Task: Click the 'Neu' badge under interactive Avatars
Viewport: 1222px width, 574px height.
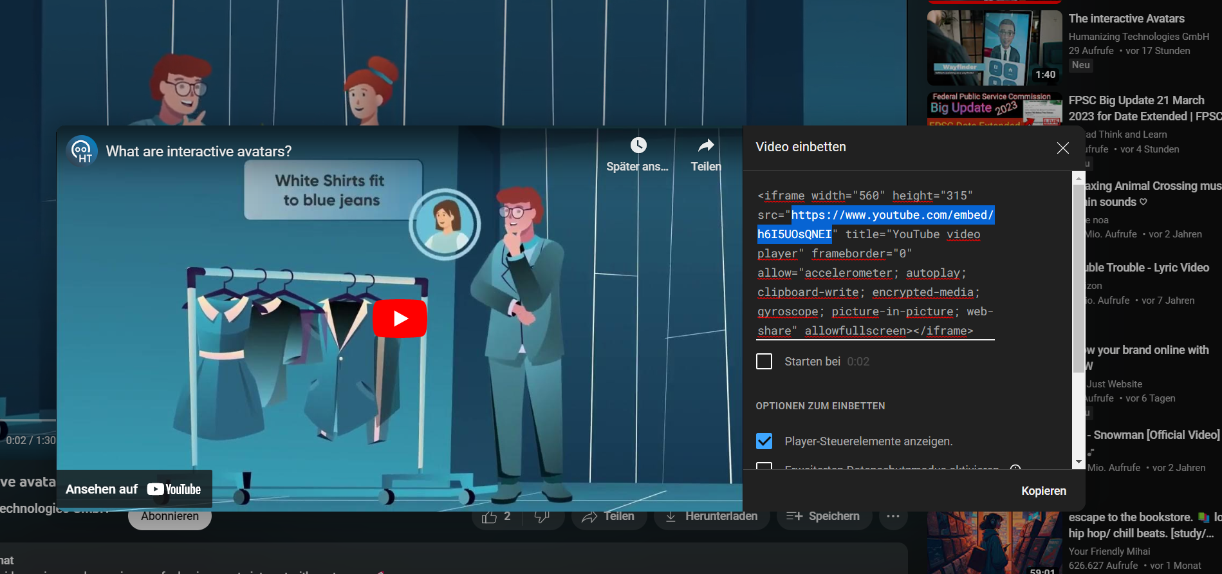Action: click(x=1080, y=65)
